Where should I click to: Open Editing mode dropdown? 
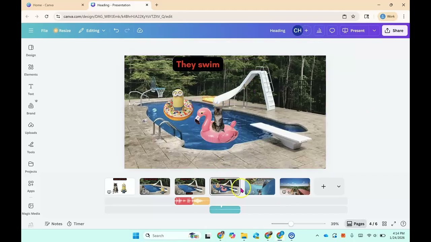[92, 31]
